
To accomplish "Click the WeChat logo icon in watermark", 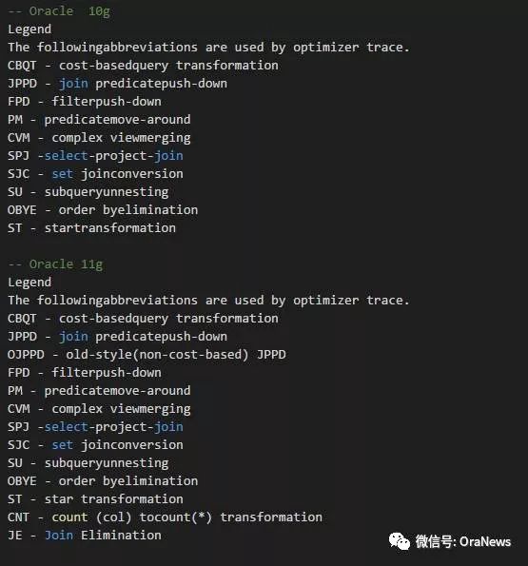I will pyautogui.click(x=400, y=541).
